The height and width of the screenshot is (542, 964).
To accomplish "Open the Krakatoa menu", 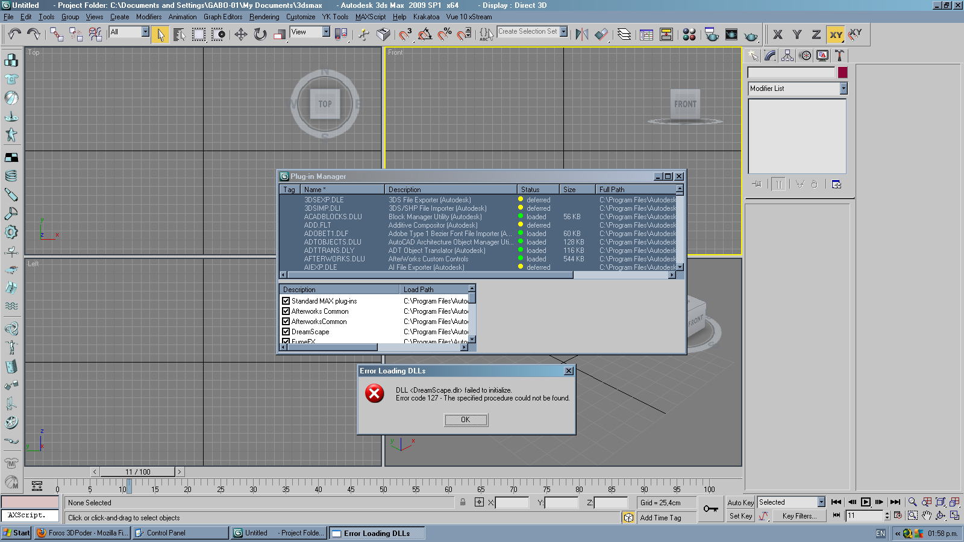I will [427, 17].
